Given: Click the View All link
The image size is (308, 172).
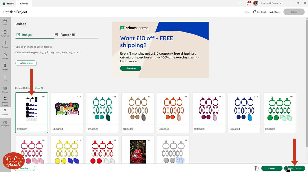Looking at the screenshot, I should tap(39, 88).
